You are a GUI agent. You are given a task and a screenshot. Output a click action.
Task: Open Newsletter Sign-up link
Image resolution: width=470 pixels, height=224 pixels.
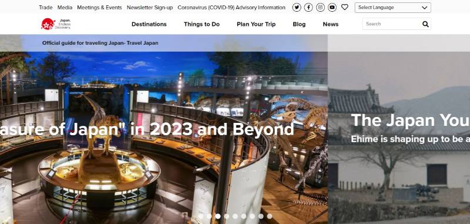click(150, 8)
